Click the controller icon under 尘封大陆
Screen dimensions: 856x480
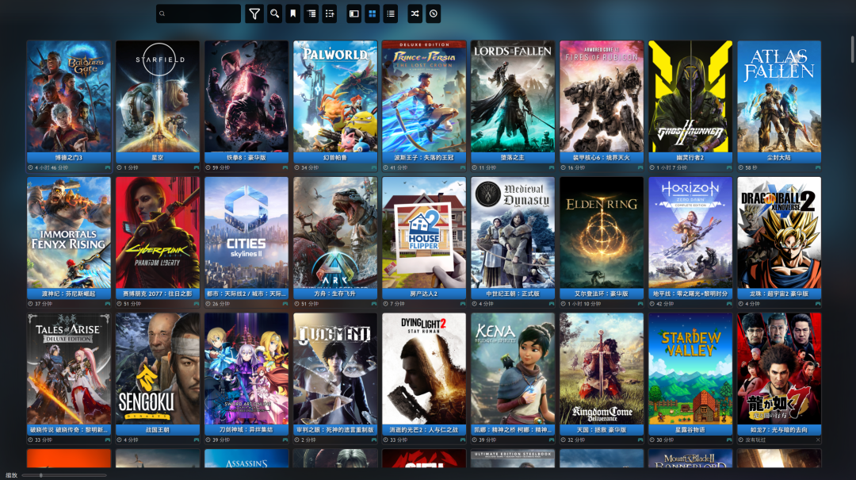818,168
